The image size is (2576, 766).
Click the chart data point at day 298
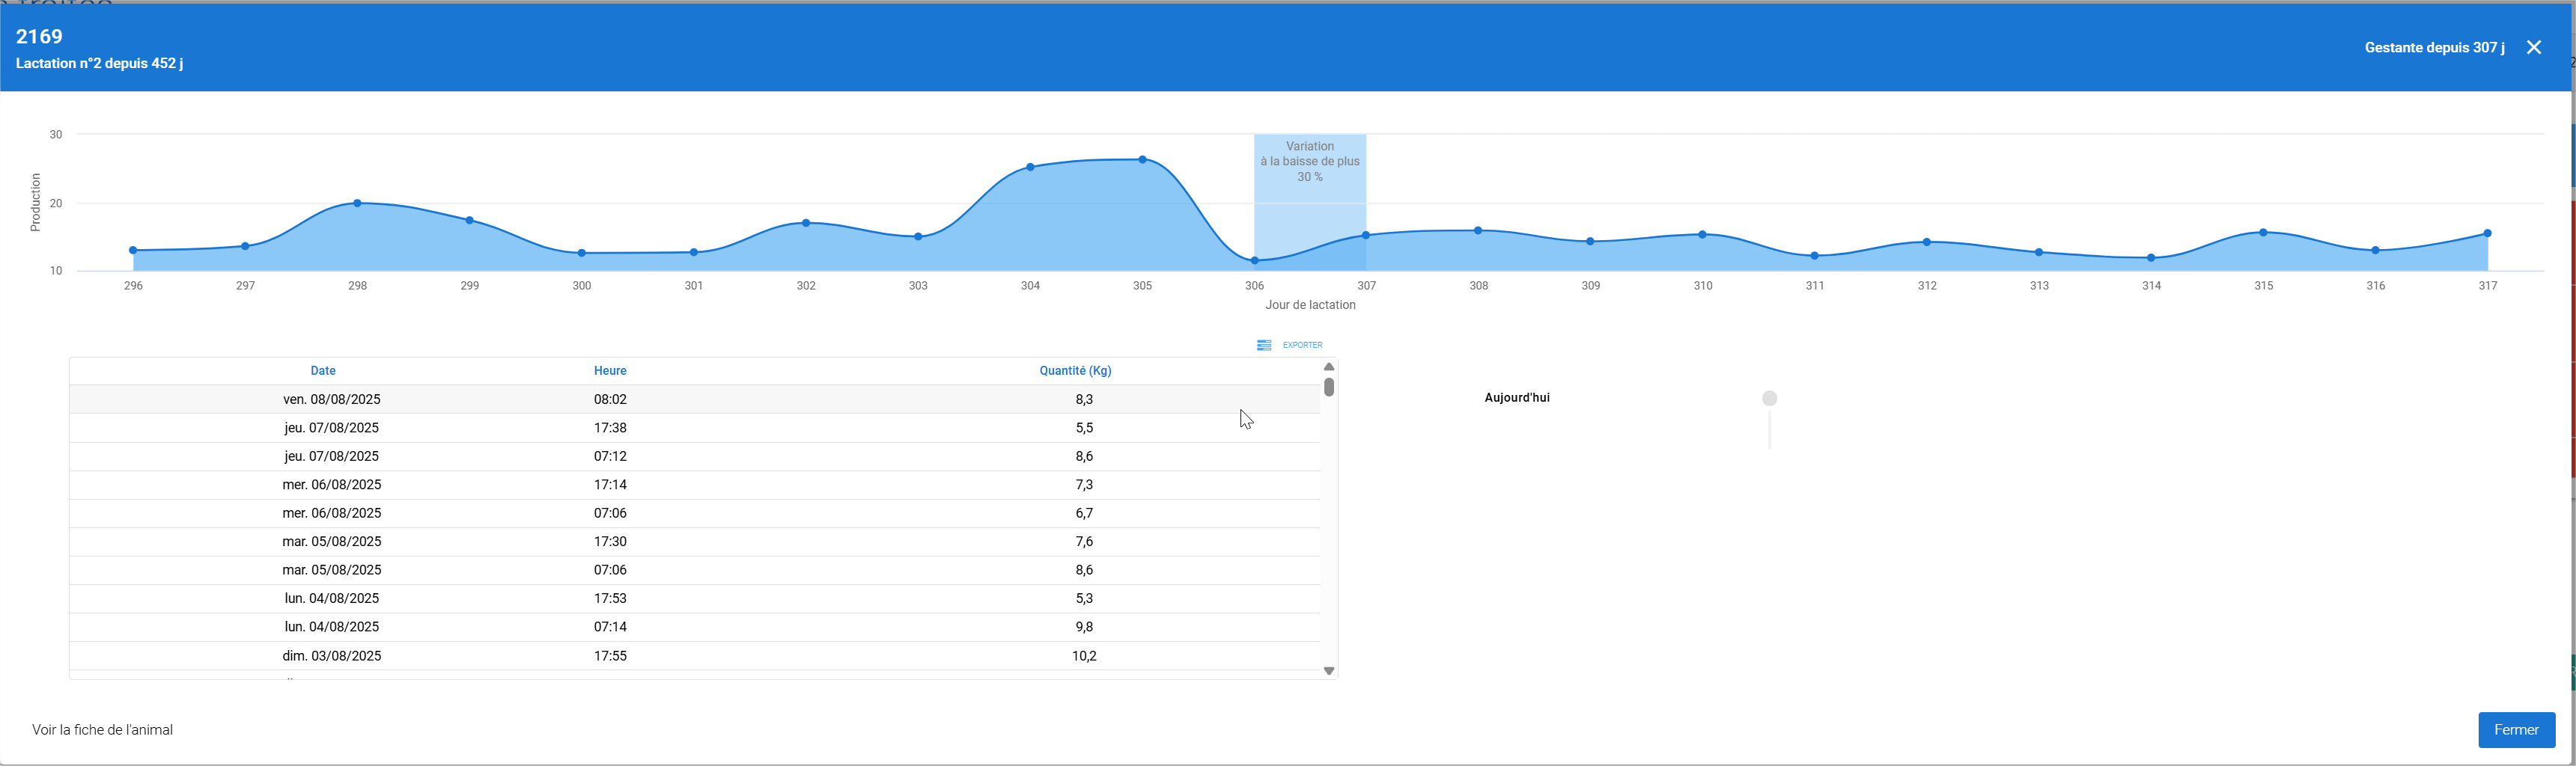click(x=357, y=203)
